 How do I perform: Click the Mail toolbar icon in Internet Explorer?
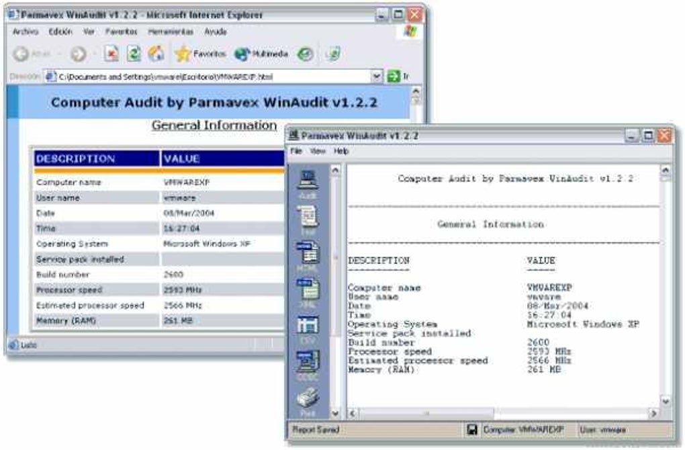tap(333, 54)
